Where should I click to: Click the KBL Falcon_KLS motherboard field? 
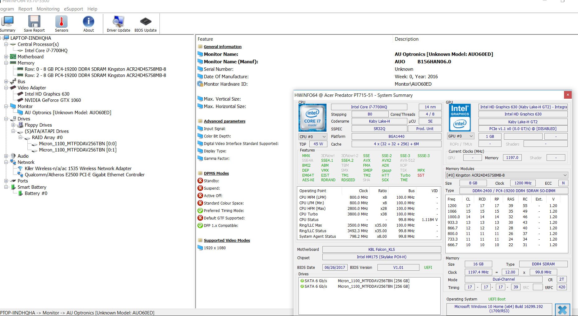click(381, 250)
